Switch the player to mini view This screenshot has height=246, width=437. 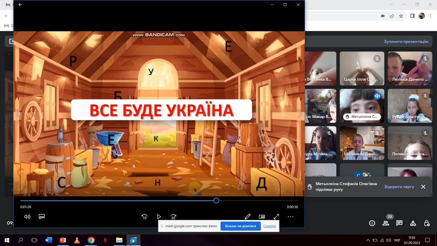[262, 216]
